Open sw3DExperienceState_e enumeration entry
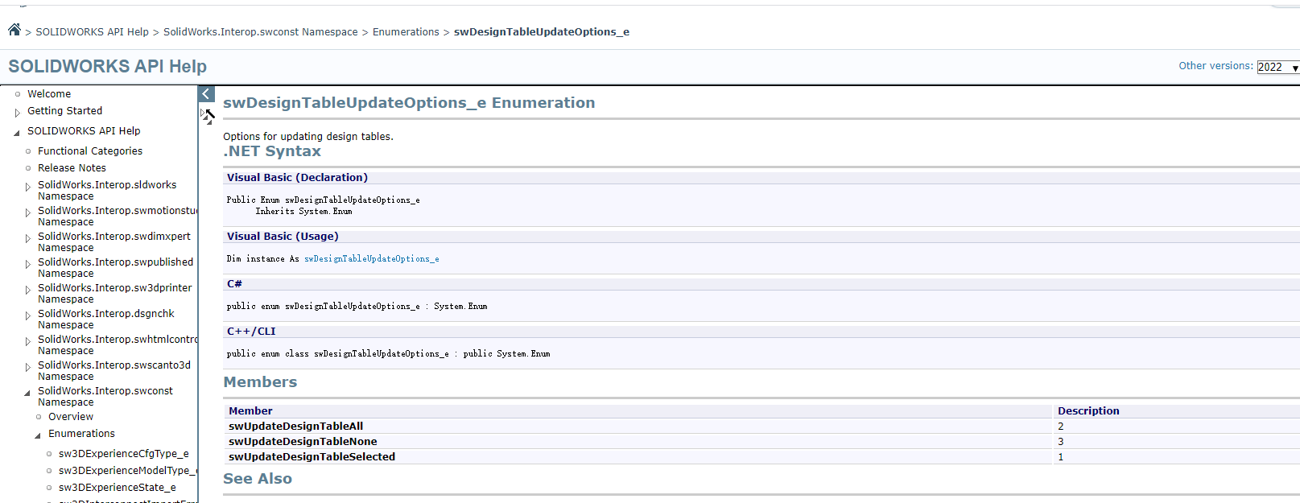 [x=117, y=488]
